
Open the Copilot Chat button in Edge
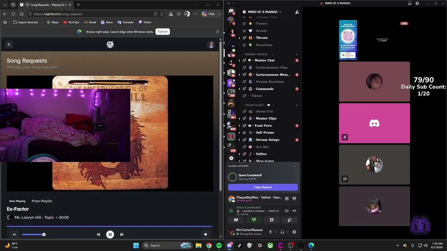point(208,14)
